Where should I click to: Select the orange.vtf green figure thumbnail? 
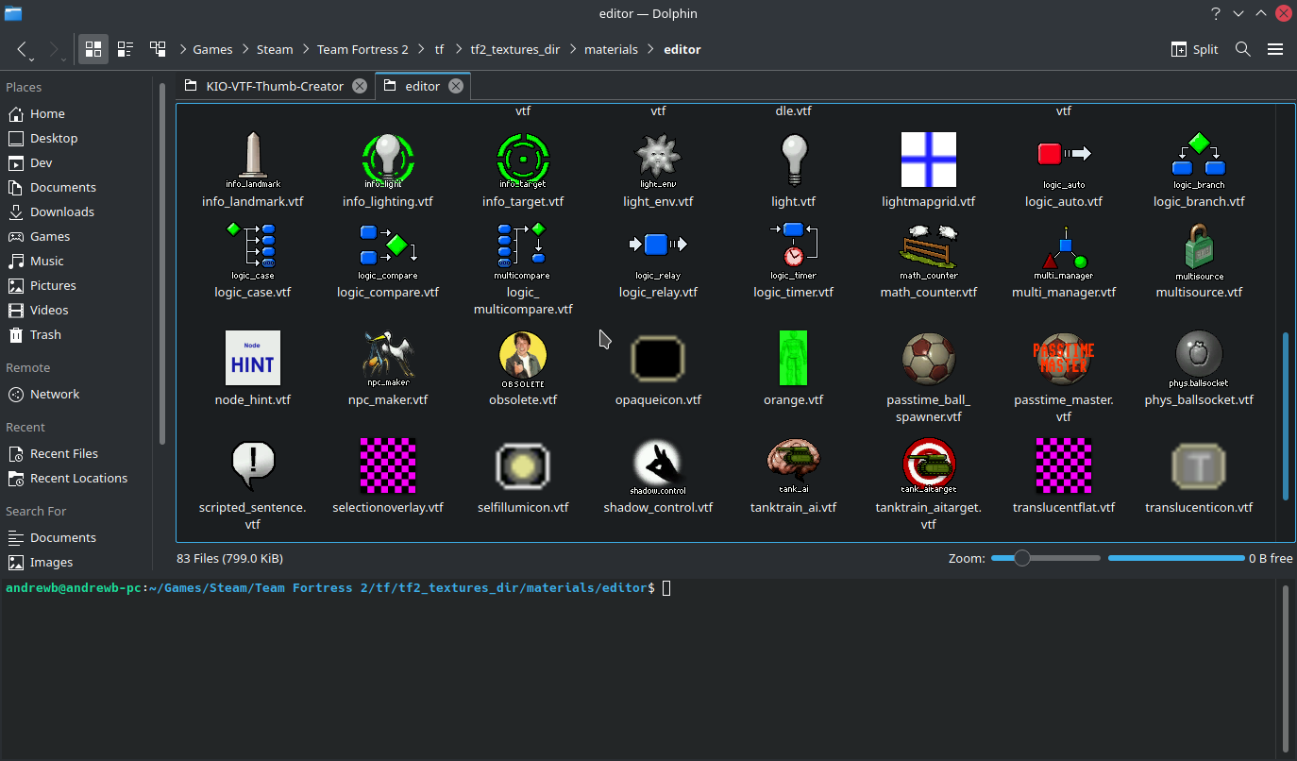coord(793,358)
